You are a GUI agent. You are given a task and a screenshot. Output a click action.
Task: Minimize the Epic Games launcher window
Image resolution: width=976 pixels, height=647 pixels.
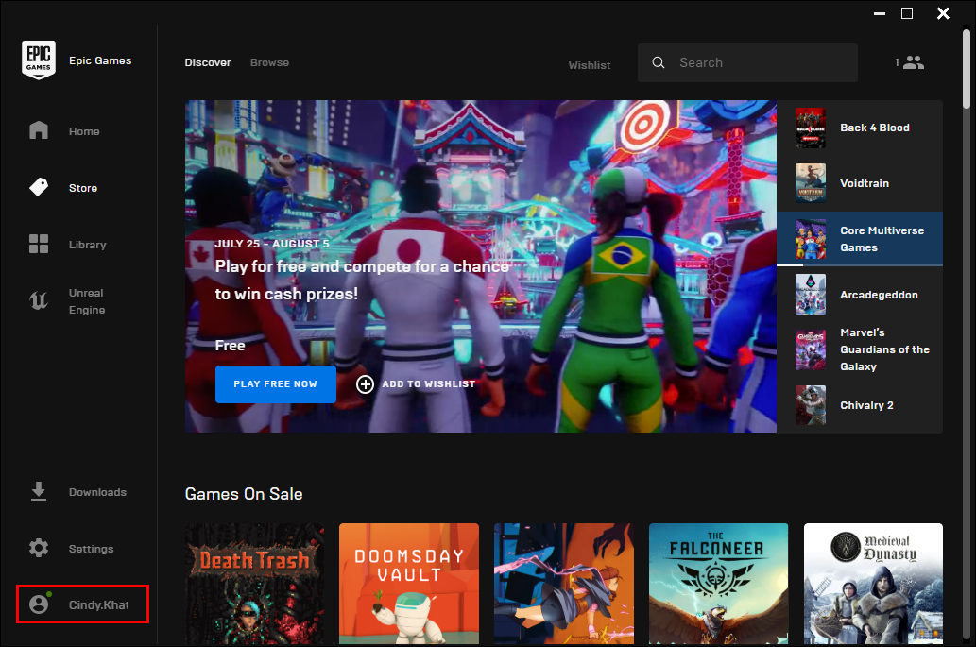pyautogui.click(x=880, y=13)
